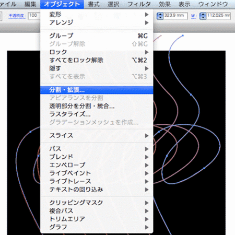Image resolution: width=235 pixels, height=235 pixels.
Task: Open the 表示 menu
Action: tap(184, 4)
